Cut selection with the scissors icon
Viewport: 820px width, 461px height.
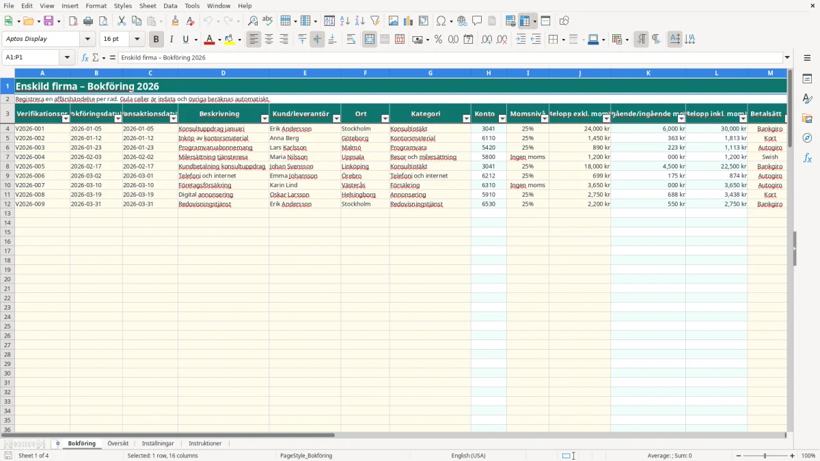(x=122, y=21)
